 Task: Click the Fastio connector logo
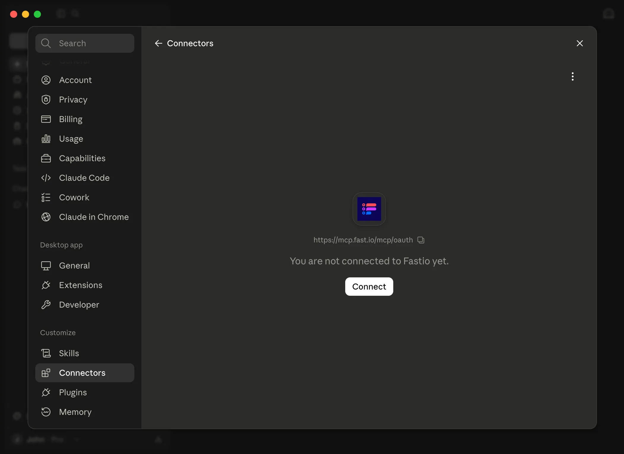pyautogui.click(x=369, y=209)
